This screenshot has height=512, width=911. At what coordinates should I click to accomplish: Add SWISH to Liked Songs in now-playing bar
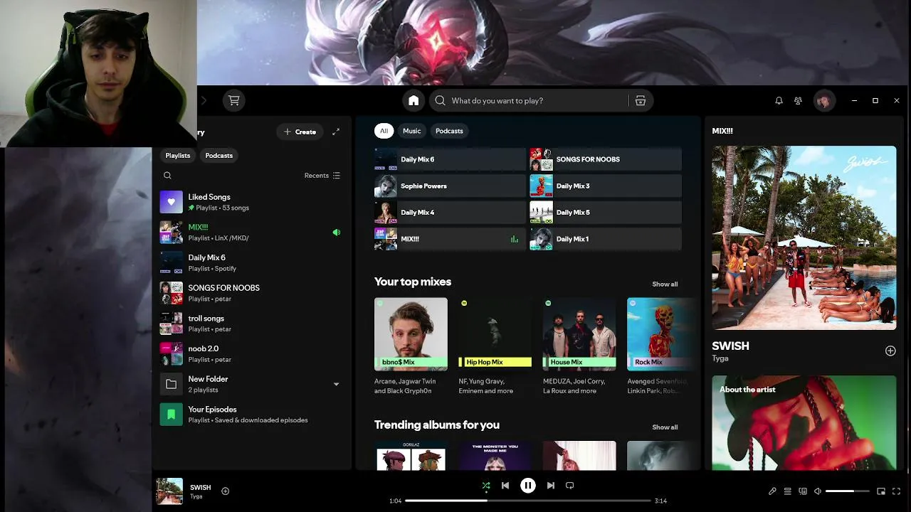coord(225,491)
